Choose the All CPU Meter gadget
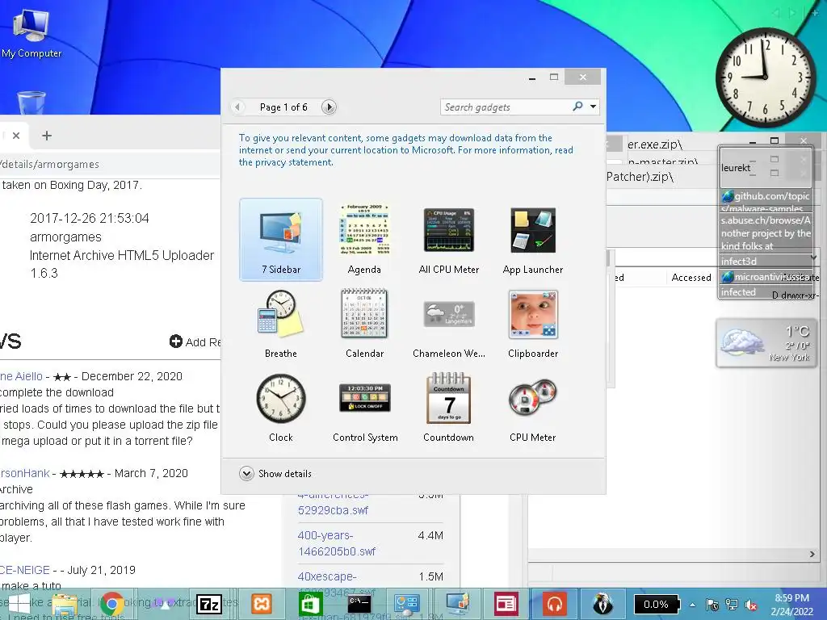827x620 pixels. click(449, 239)
